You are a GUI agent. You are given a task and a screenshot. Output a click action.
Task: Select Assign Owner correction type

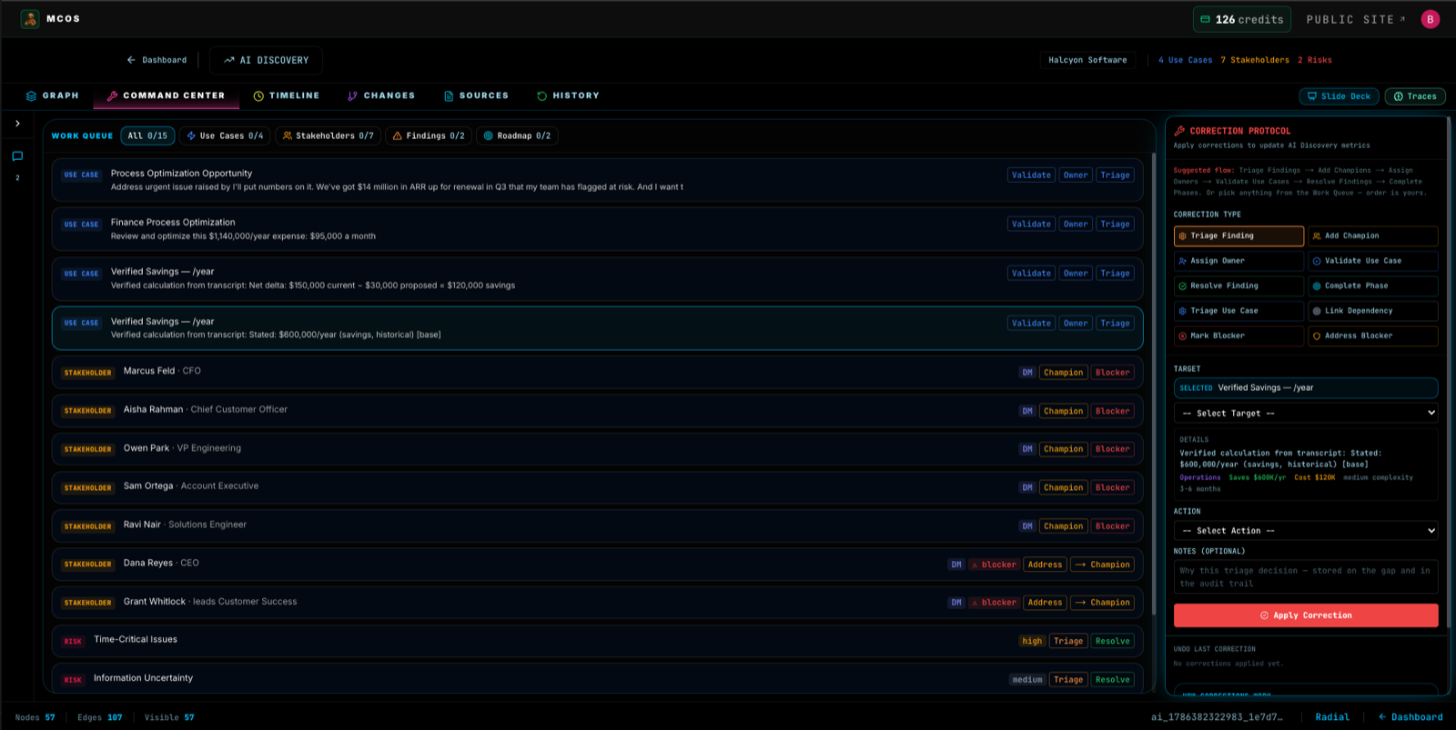[x=1239, y=261]
